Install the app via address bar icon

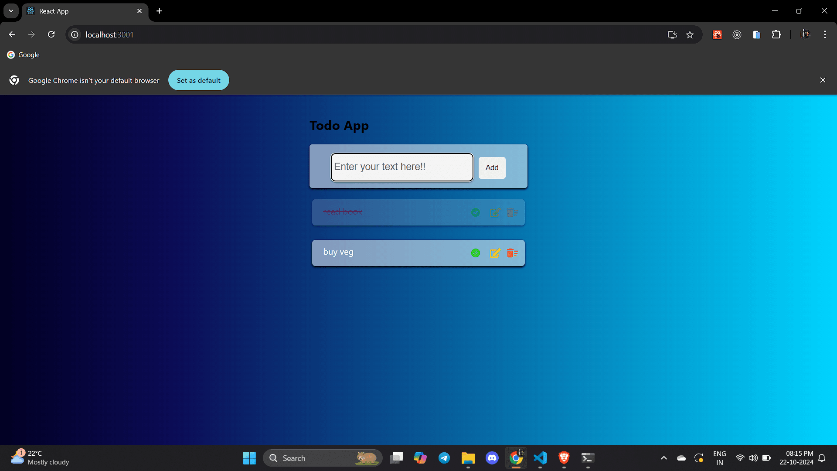coord(672,34)
